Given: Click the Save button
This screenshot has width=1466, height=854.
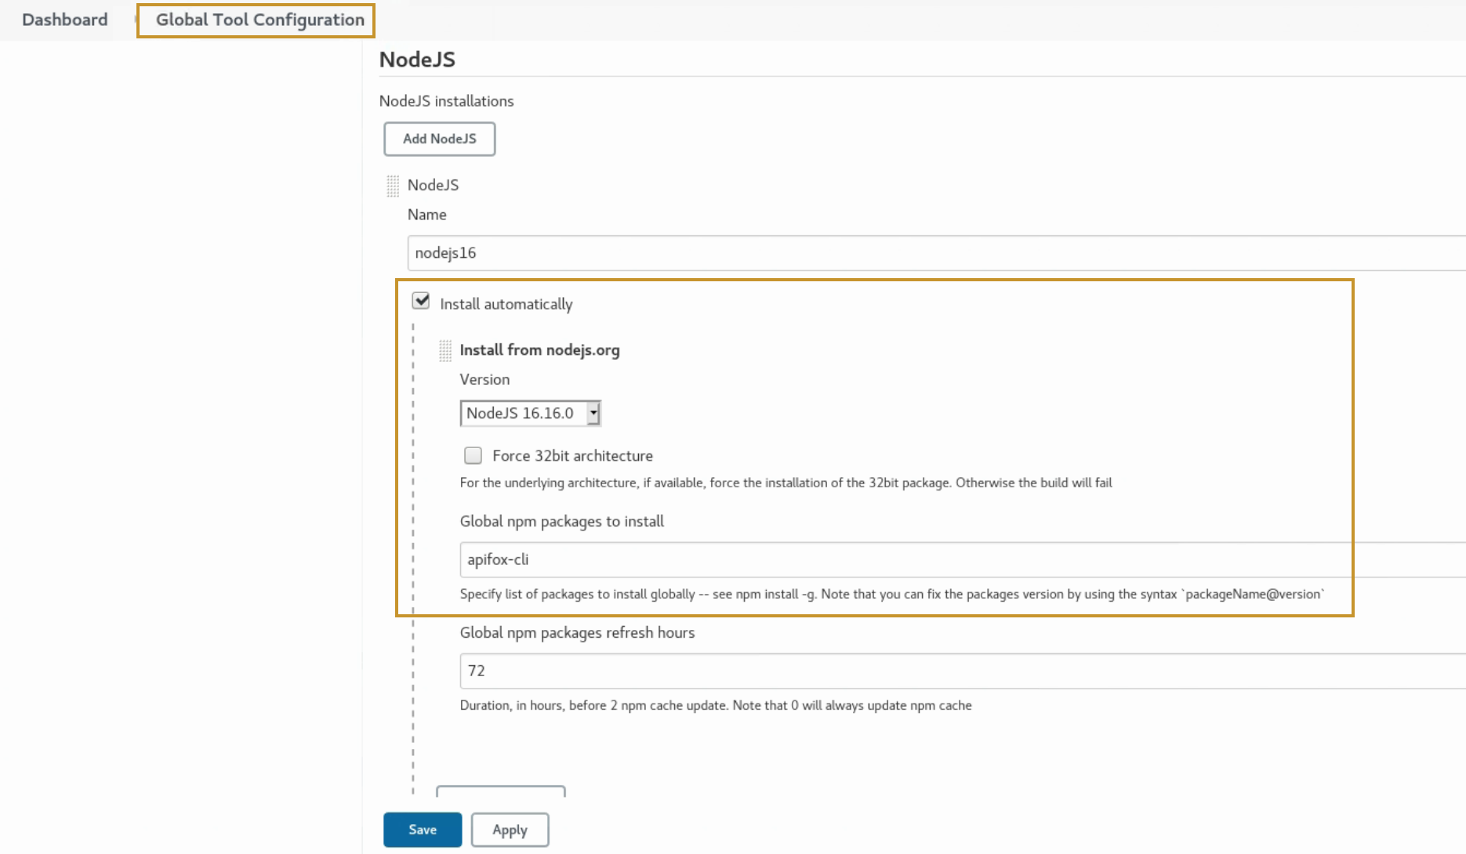Looking at the screenshot, I should [x=422, y=830].
